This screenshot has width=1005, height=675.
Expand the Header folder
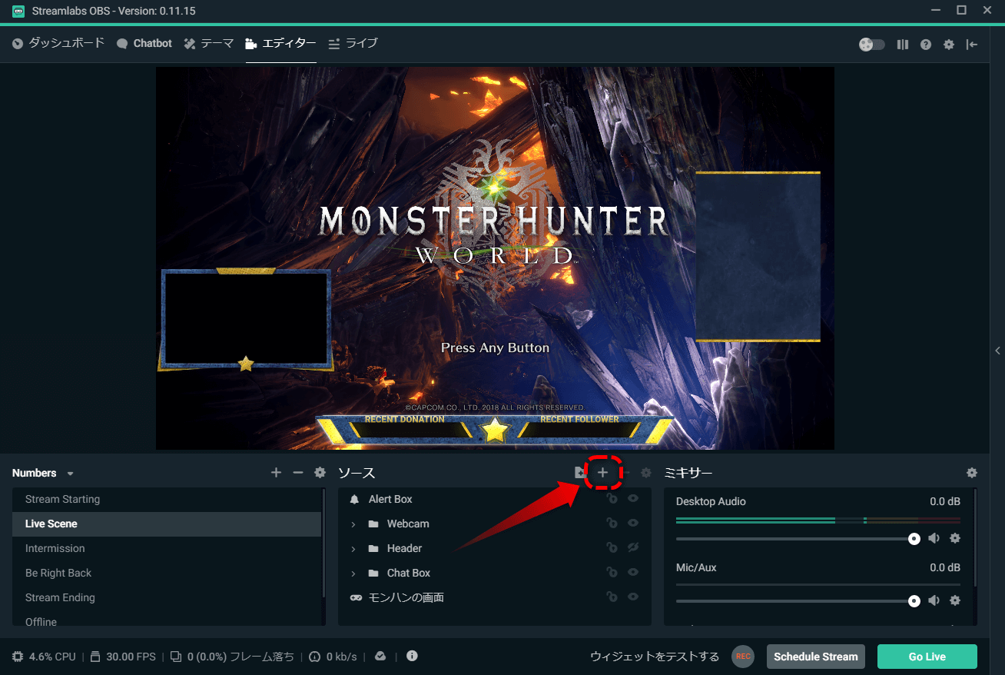click(353, 549)
